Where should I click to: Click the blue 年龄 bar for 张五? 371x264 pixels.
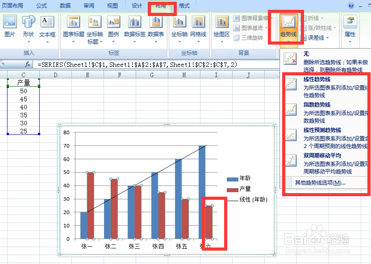[x=179, y=199]
